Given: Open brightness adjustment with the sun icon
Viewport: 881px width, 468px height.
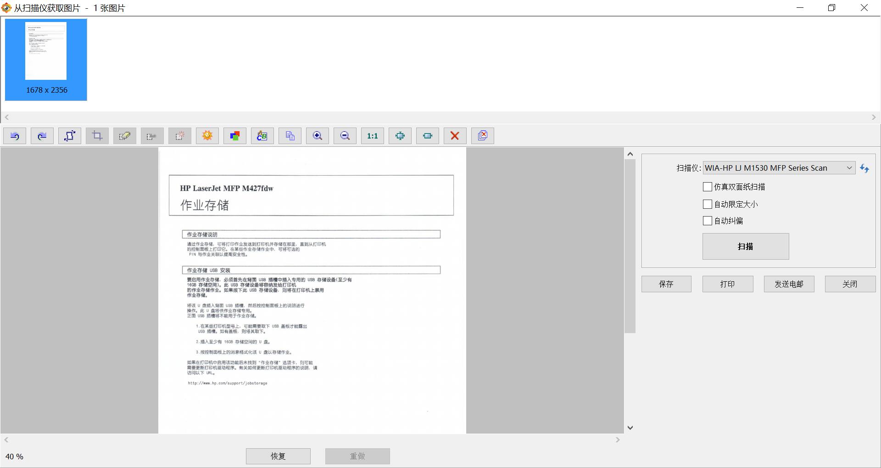Looking at the screenshot, I should (x=207, y=136).
